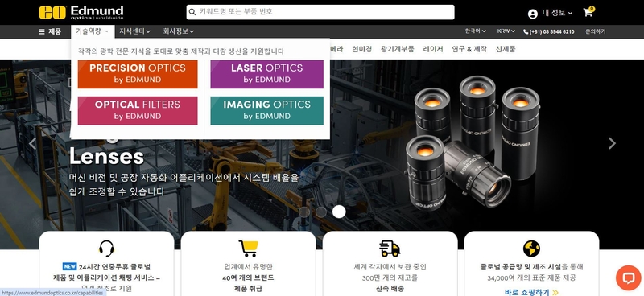This screenshot has width=644, height=296.
Task: Go to previous carousel slide arrow
Action: click(x=32, y=143)
